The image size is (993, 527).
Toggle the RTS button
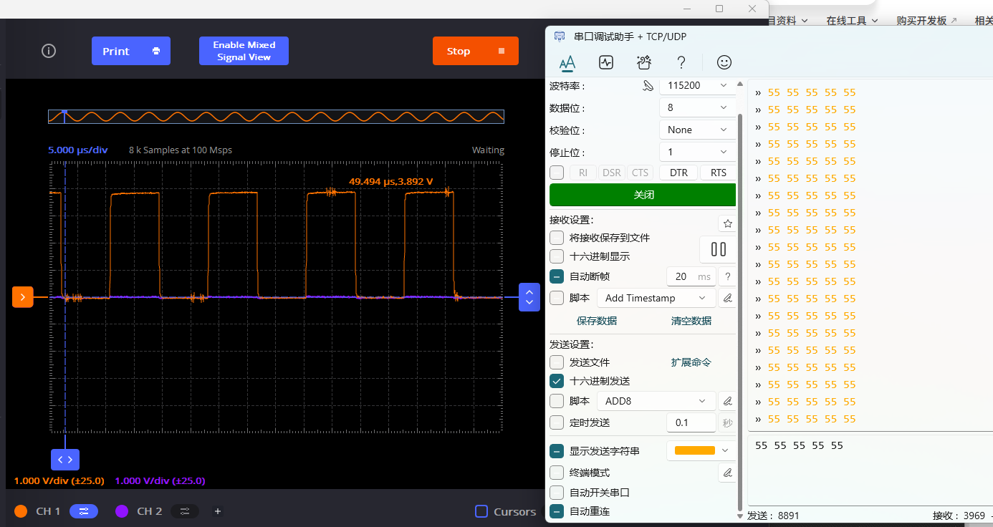[718, 173]
